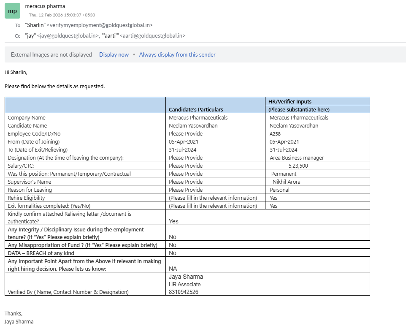Click the green "mp" sender avatar
This screenshot has height=326, width=406.
point(12,11)
